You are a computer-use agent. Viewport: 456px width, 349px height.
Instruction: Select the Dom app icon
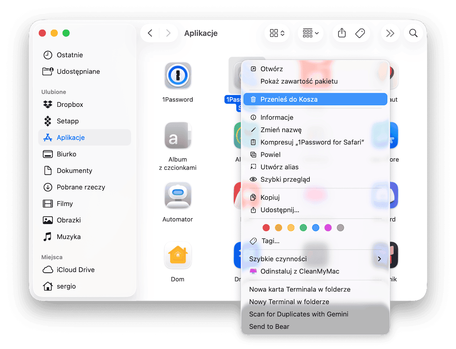pos(178,255)
